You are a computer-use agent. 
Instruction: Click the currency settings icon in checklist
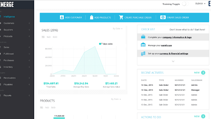[x=143, y=54]
